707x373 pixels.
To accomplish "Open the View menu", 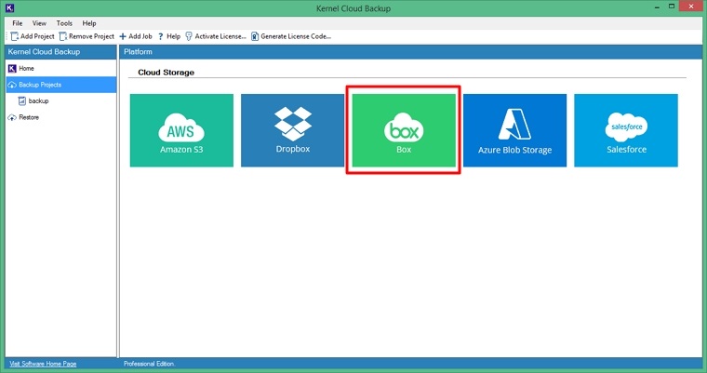I will 39,23.
